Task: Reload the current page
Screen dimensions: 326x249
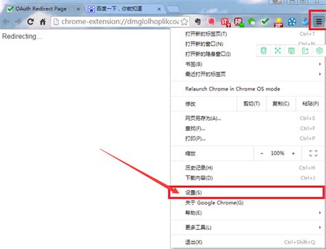Action: coord(30,22)
